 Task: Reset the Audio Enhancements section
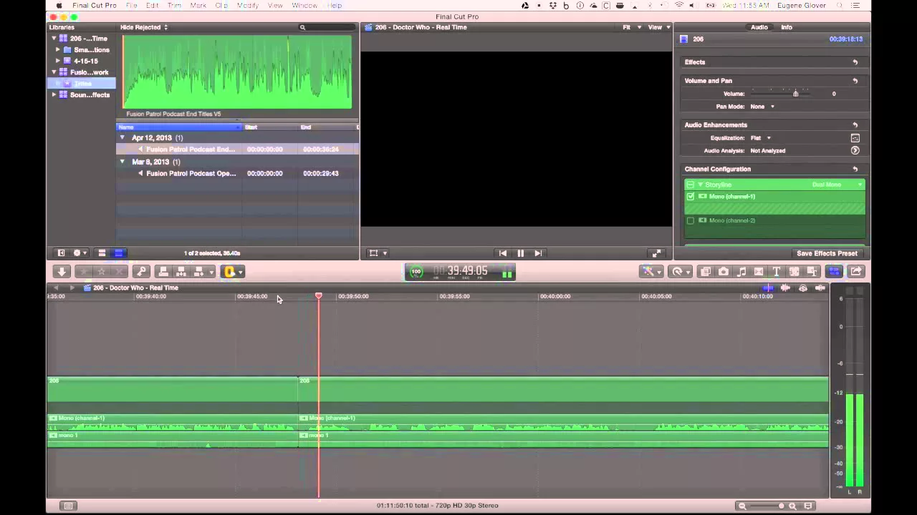(x=855, y=125)
